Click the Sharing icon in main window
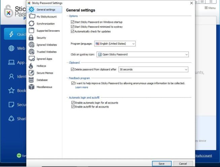The image size is (220, 167). [11, 119]
